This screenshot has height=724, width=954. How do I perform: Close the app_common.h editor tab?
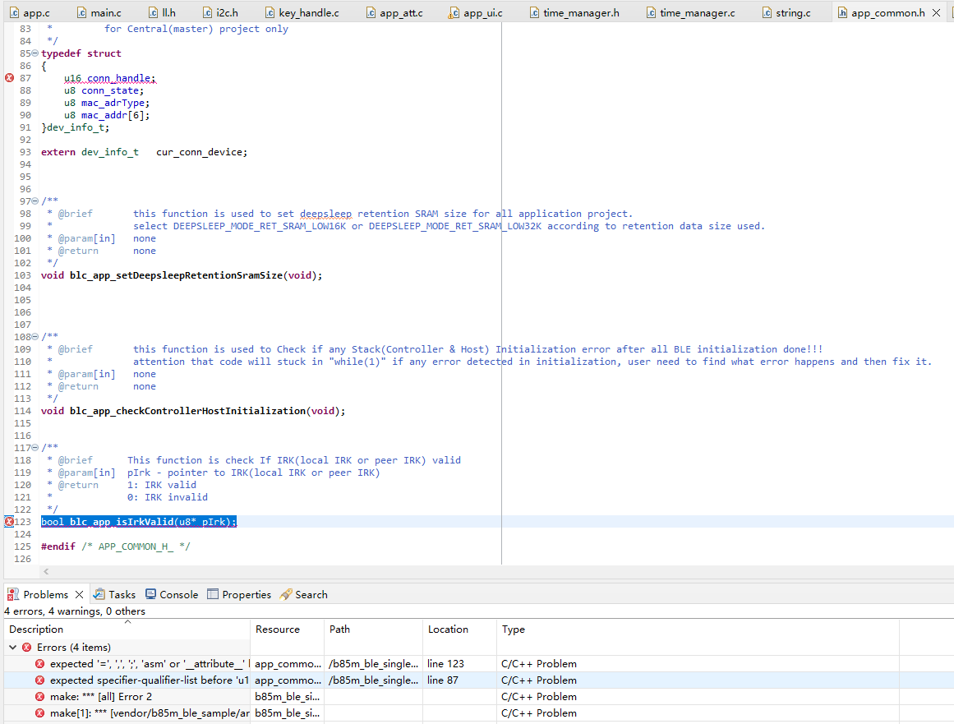click(937, 12)
